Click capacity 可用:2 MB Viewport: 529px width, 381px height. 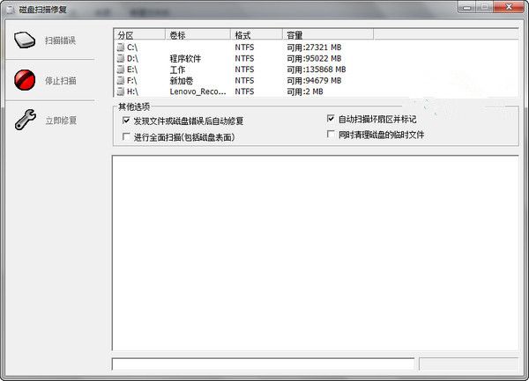[305, 92]
